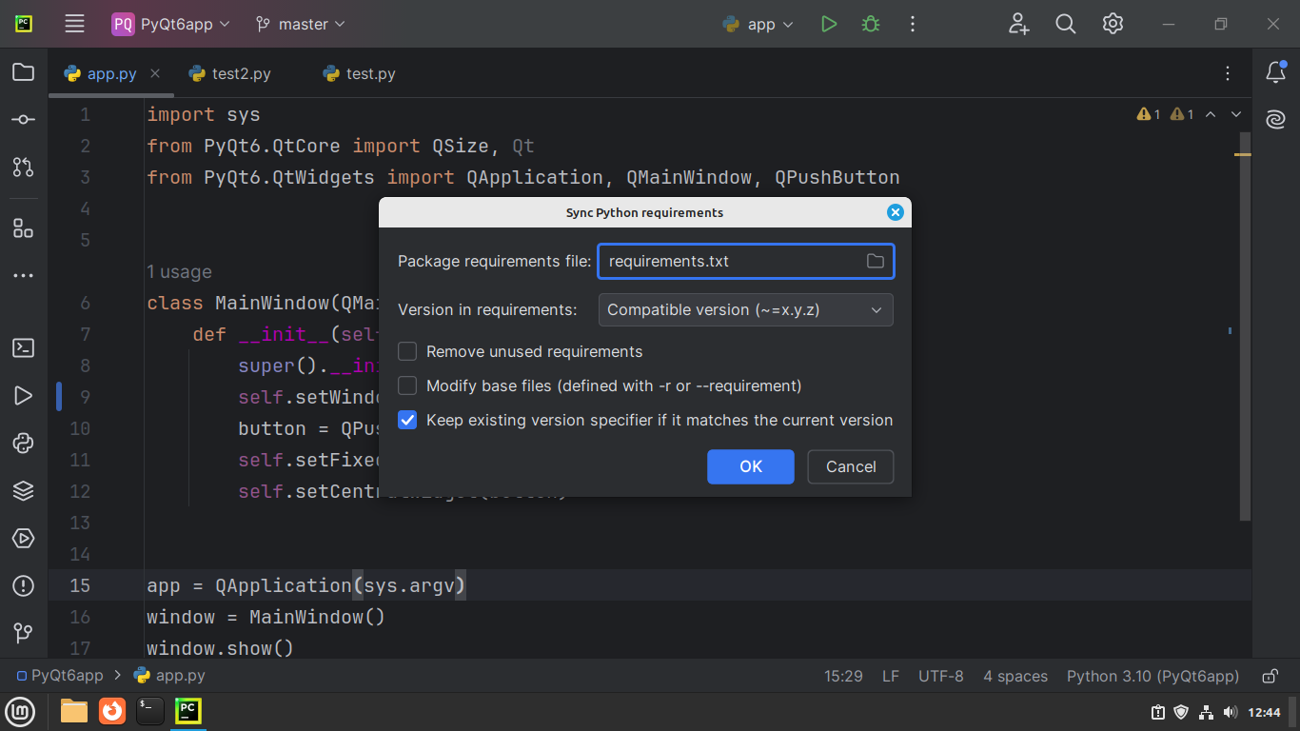This screenshot has width=1300, height=731.
Task: Click the 15:29 caret position indicator
Action: 843,676
